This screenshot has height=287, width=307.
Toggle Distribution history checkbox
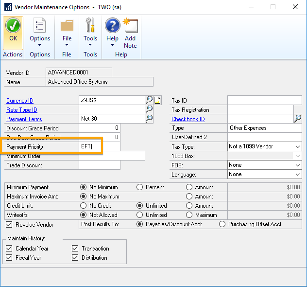[75, 258]
